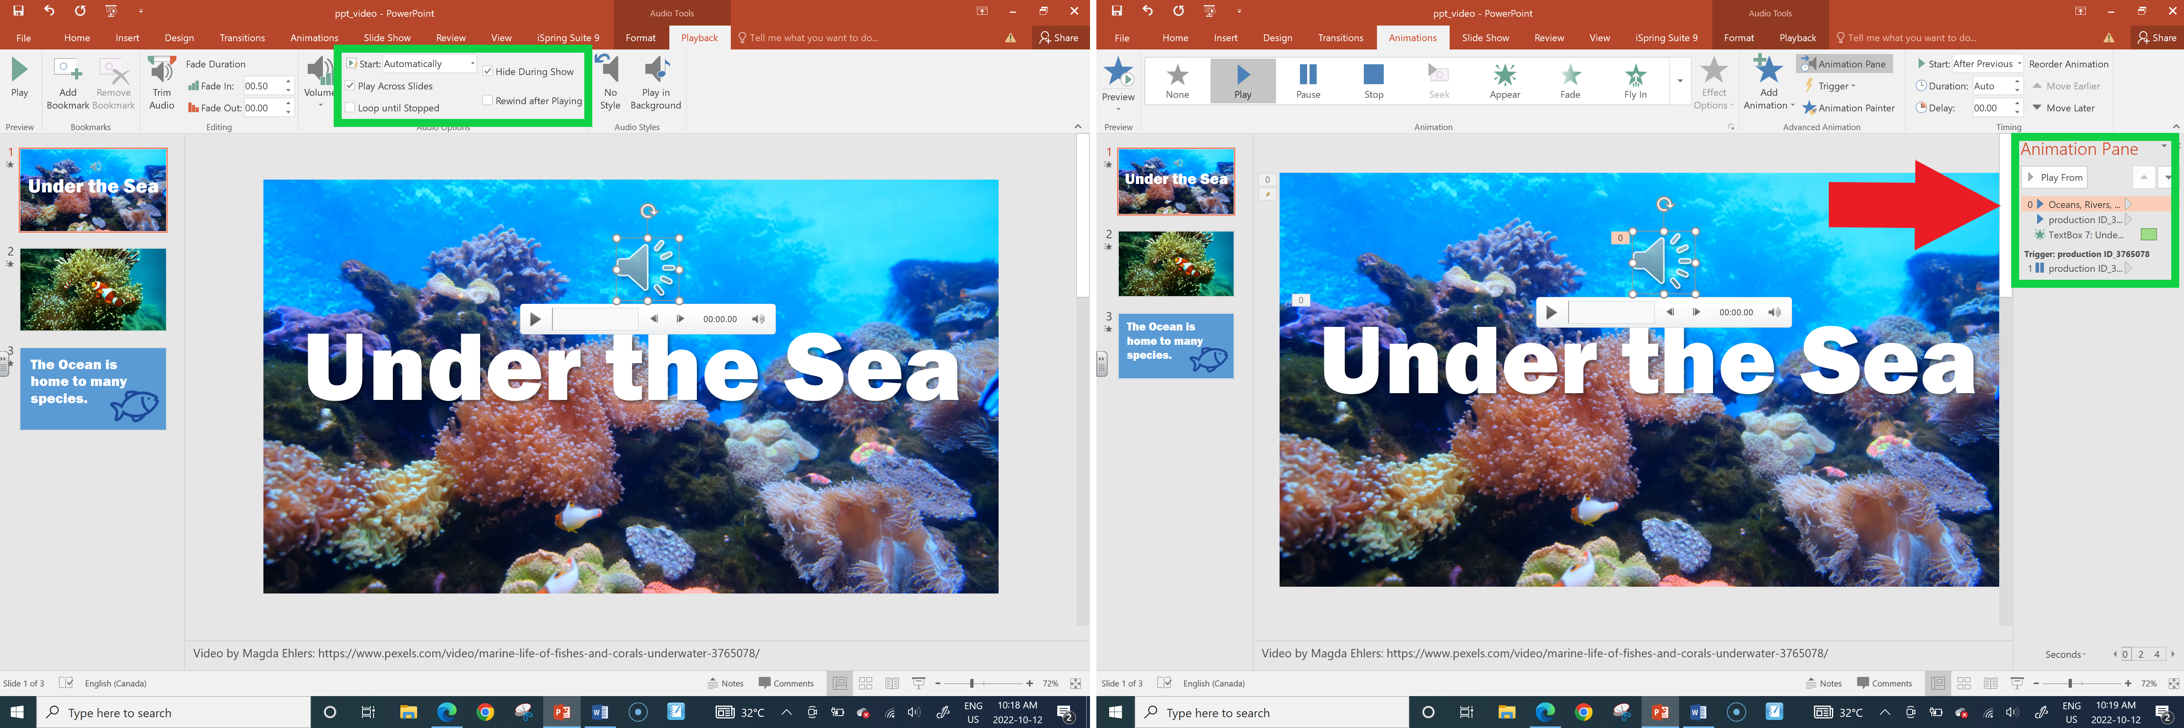Image resolution: width=2184 pixels, height=728 pixels.
Task: Select slide 2 thumbnail in the left window
Action: [x=93, y=289]
